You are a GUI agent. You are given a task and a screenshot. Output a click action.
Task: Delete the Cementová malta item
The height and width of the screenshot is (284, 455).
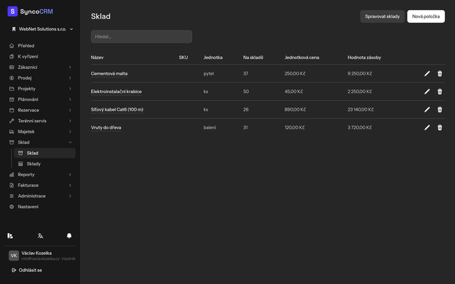439,74
